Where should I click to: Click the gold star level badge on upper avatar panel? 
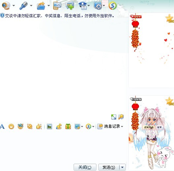pyautogui.click(x=170, y=19)
